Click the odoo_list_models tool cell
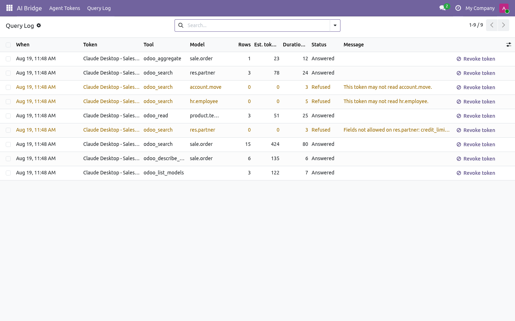Screen dimensions: 515x321 [164, 173]
